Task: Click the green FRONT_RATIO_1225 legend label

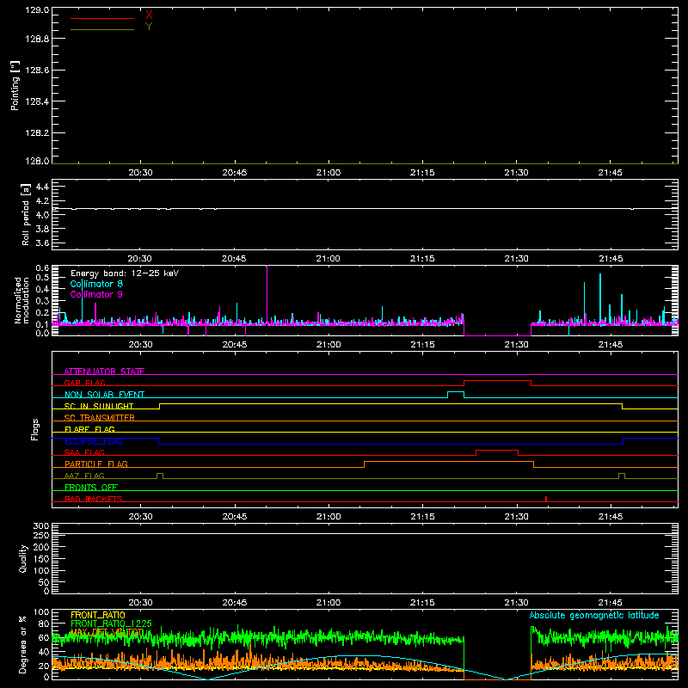Action: (x=112, y=623)
